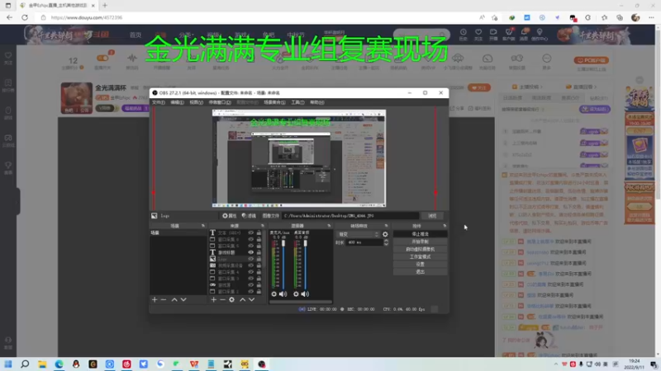
Task: Add a new scene with the plus icon
Action: point(155,299)
